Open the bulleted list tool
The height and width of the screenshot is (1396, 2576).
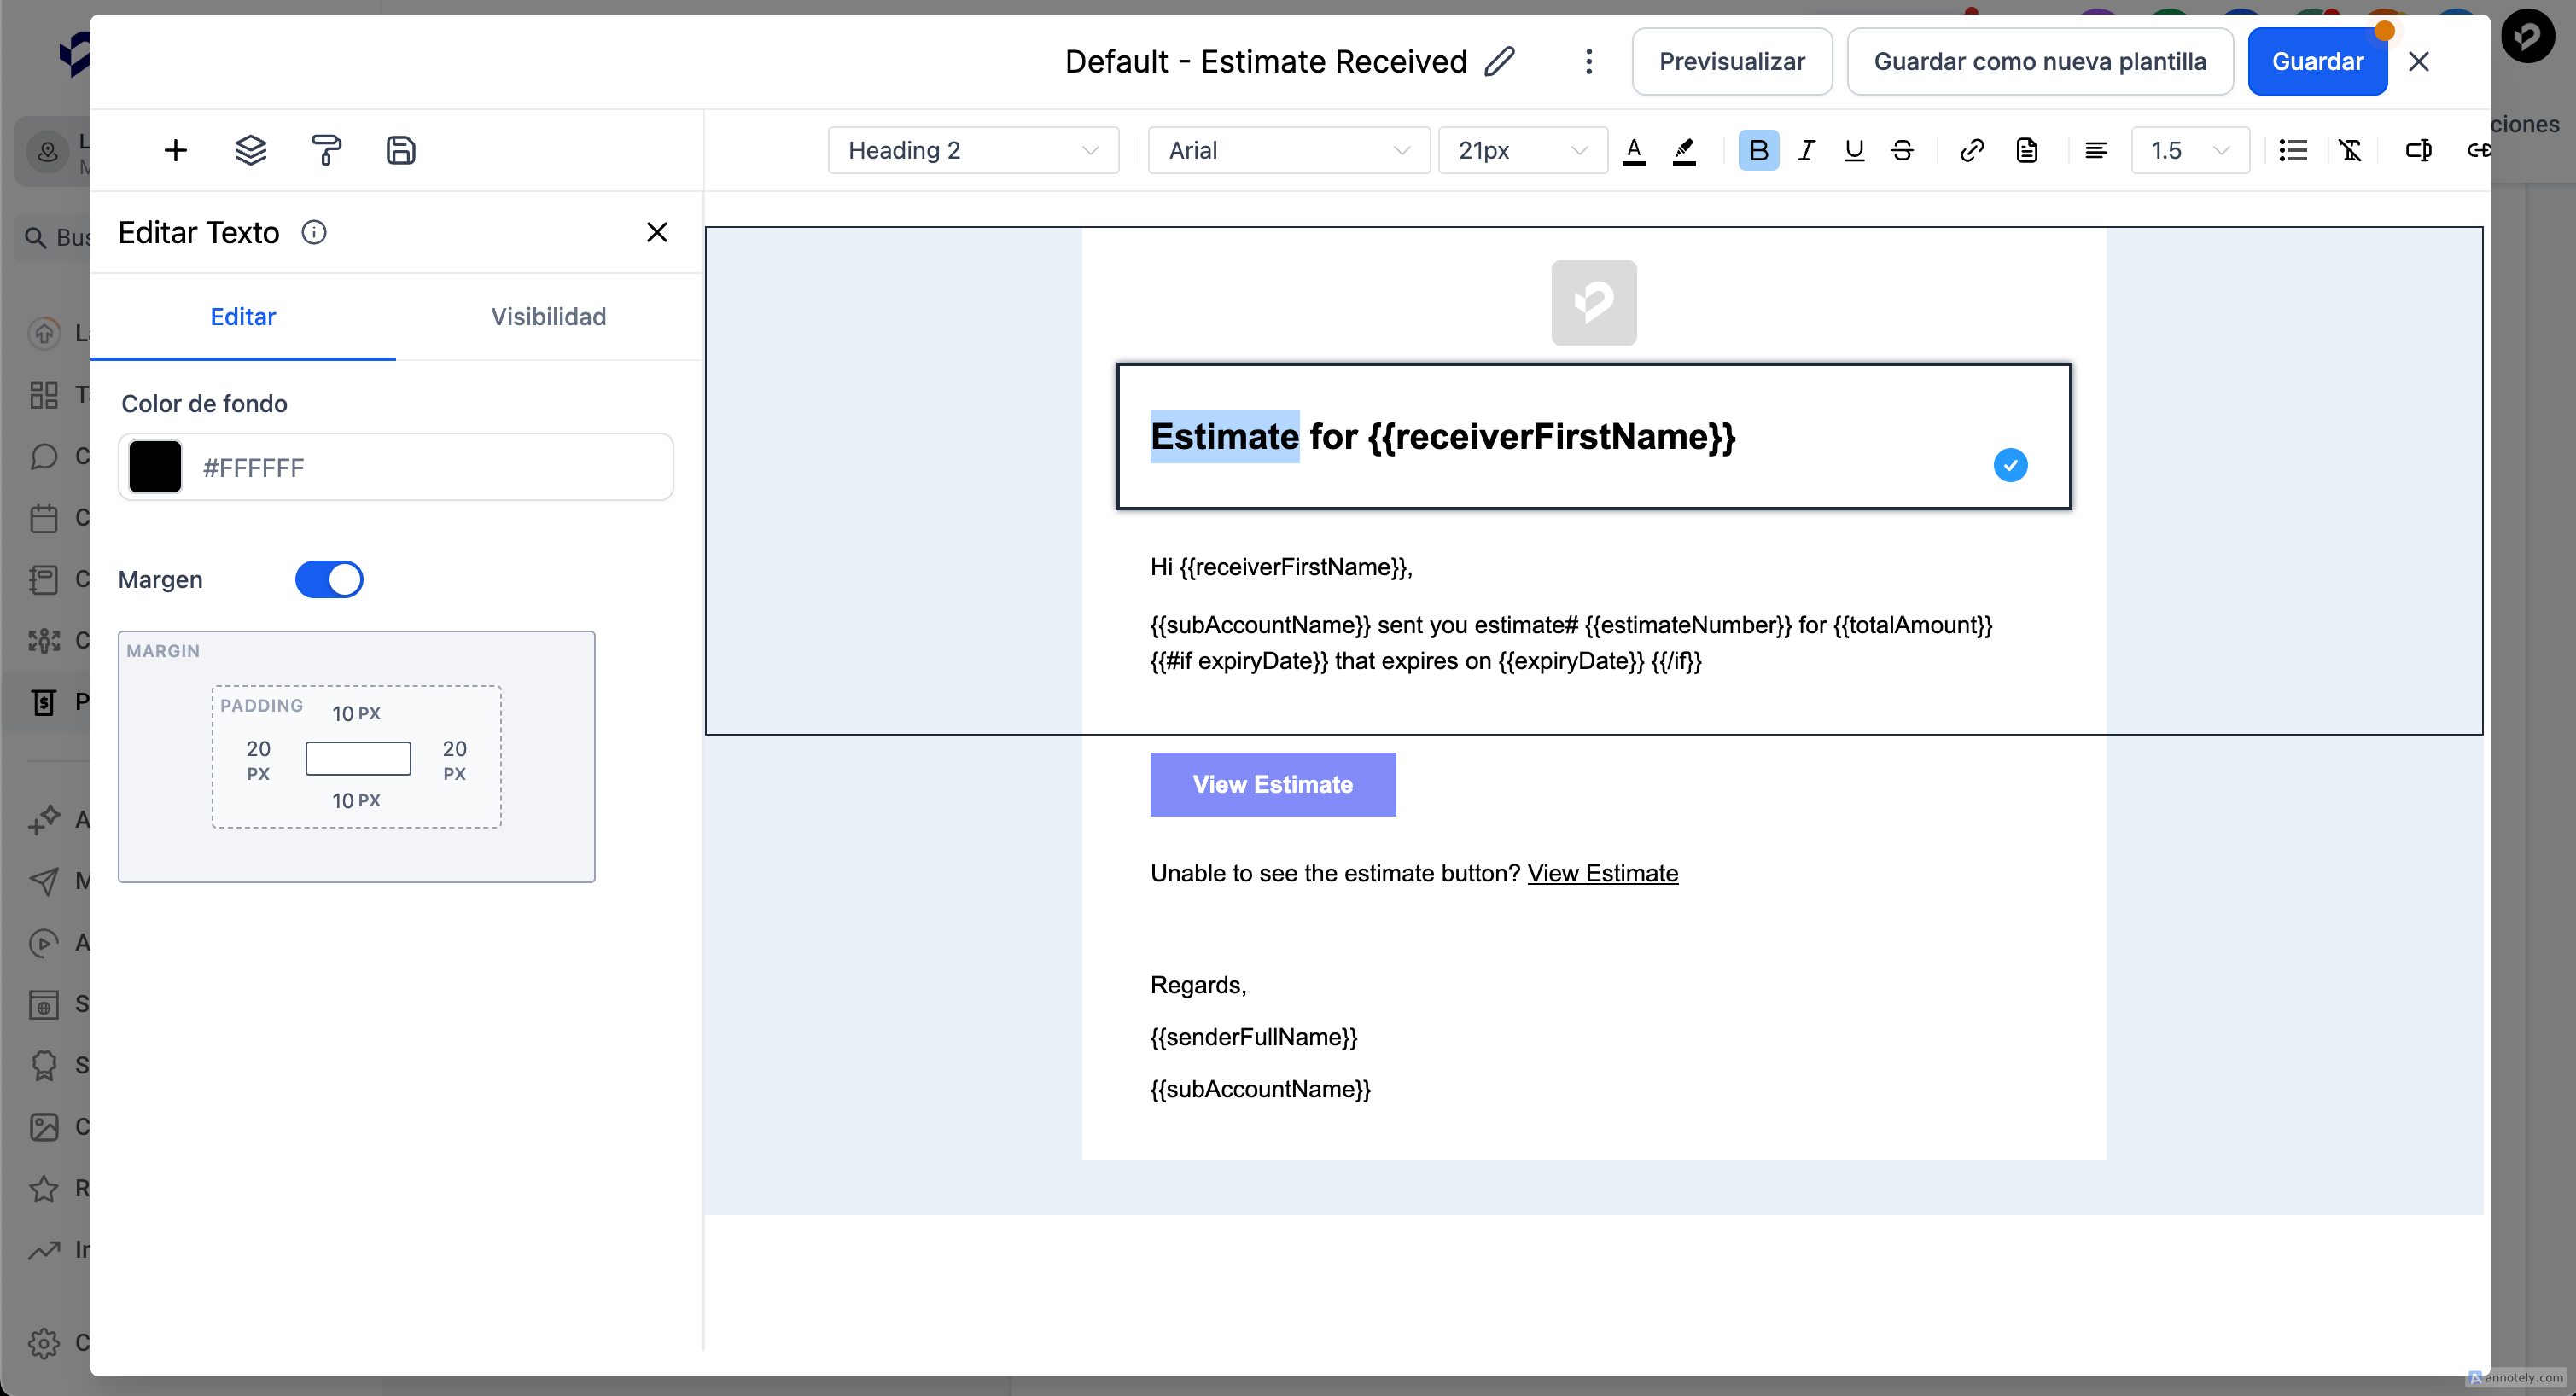(2293, 150)
